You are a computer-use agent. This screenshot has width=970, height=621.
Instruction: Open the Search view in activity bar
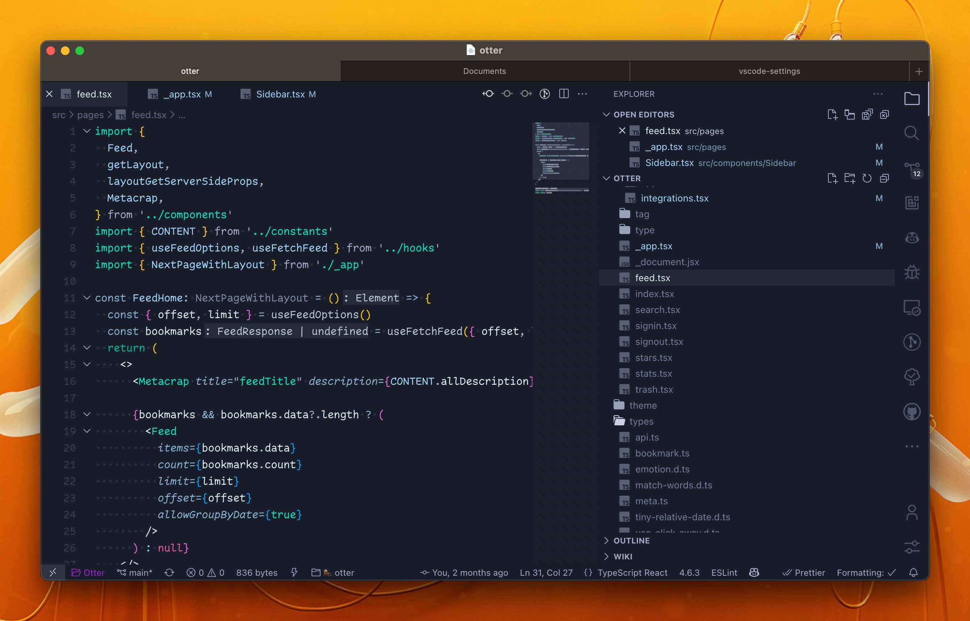[x=912, y=133]
